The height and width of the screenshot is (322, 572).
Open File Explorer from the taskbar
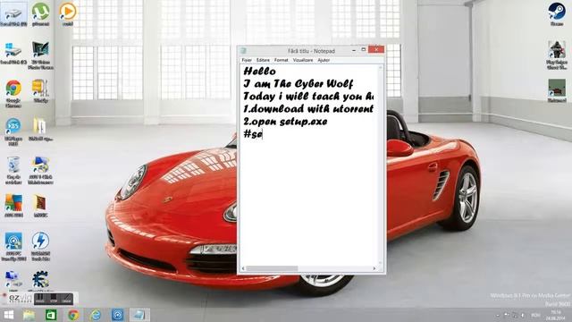pyautogui.click(x=29, y=315)
